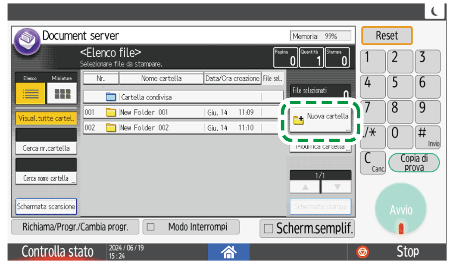Tap the red Stop icon
The width and height of the screenshot is (450, 264).
point(362,252)
